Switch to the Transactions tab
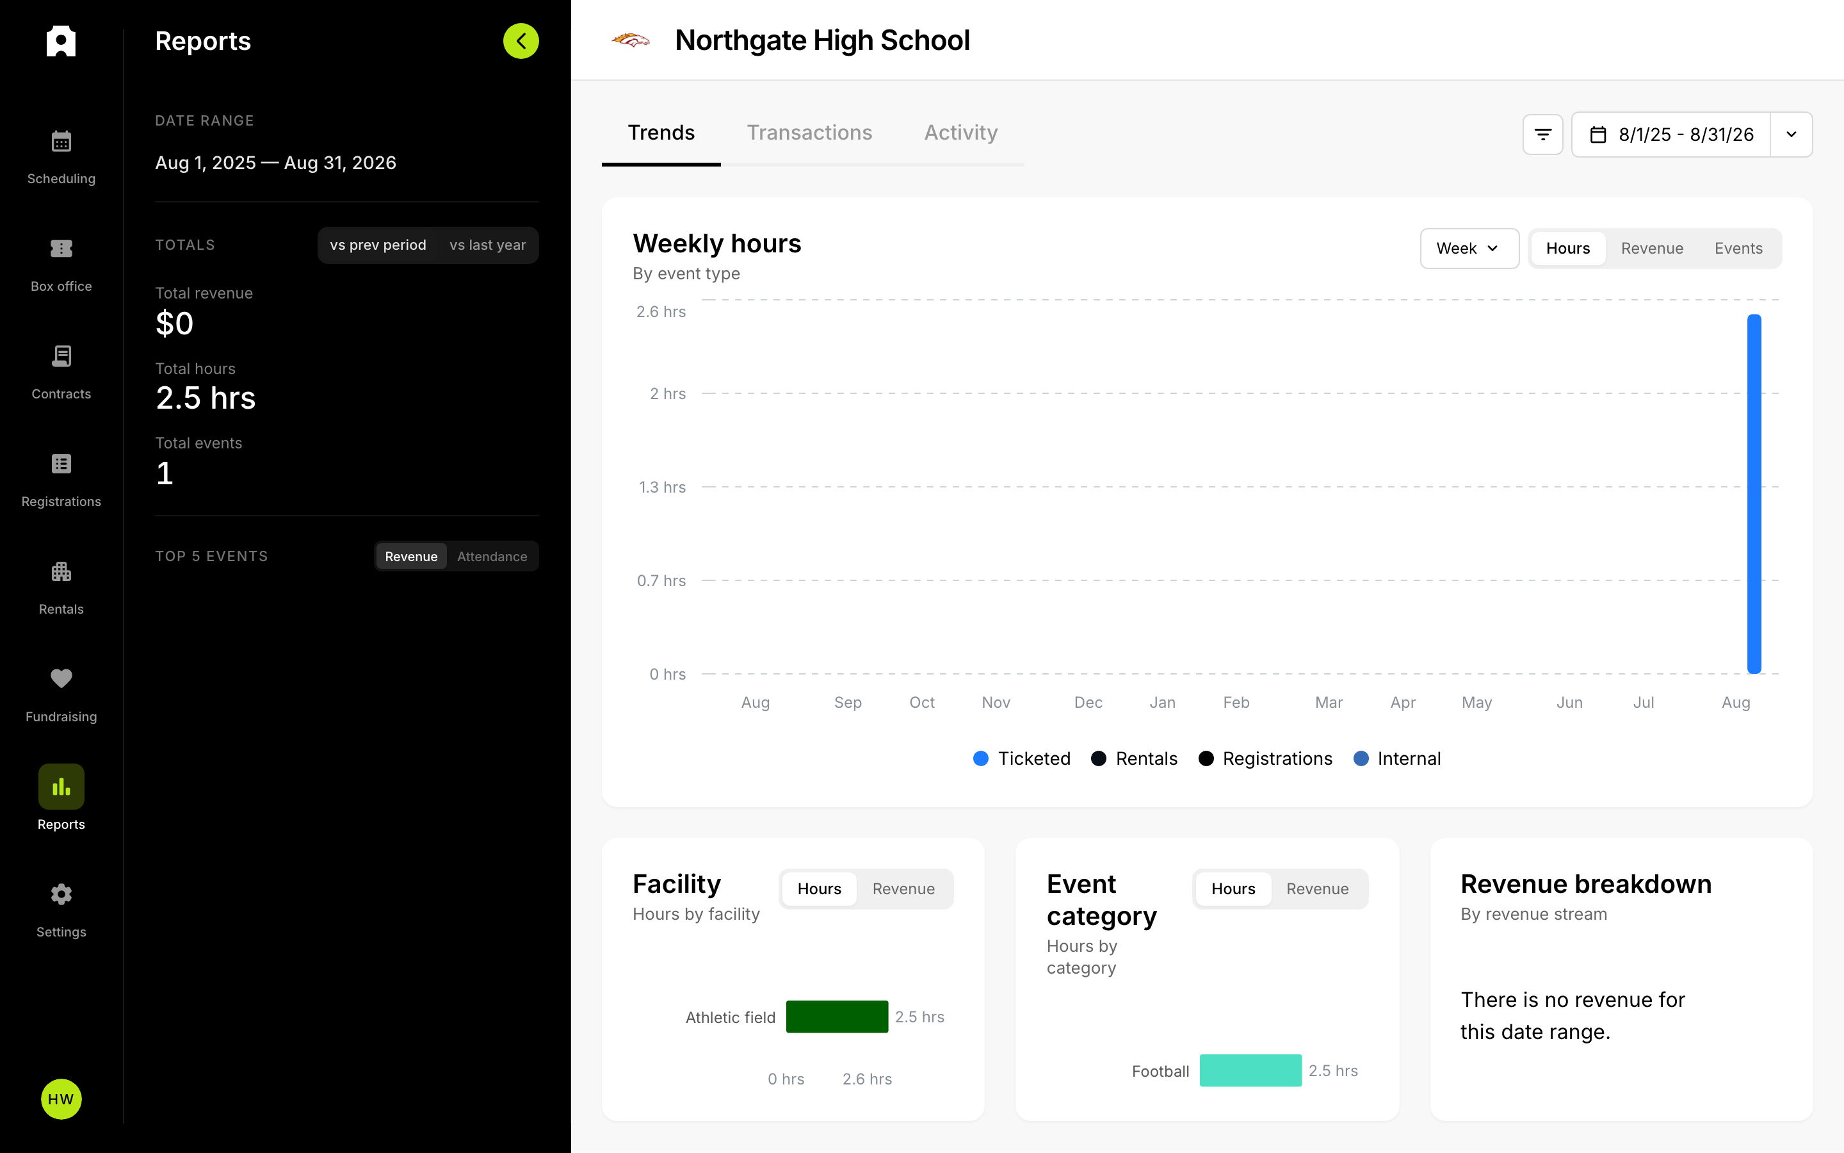The width and height of the screenshot is (1844, 1153). (x=809, y=133)
